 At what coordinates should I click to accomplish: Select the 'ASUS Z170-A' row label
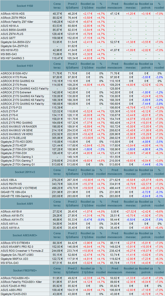(9, 119)
